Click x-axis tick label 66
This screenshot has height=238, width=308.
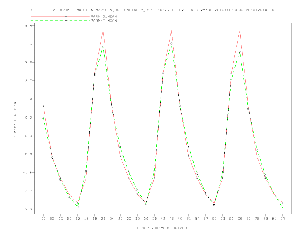coord(231,219)
